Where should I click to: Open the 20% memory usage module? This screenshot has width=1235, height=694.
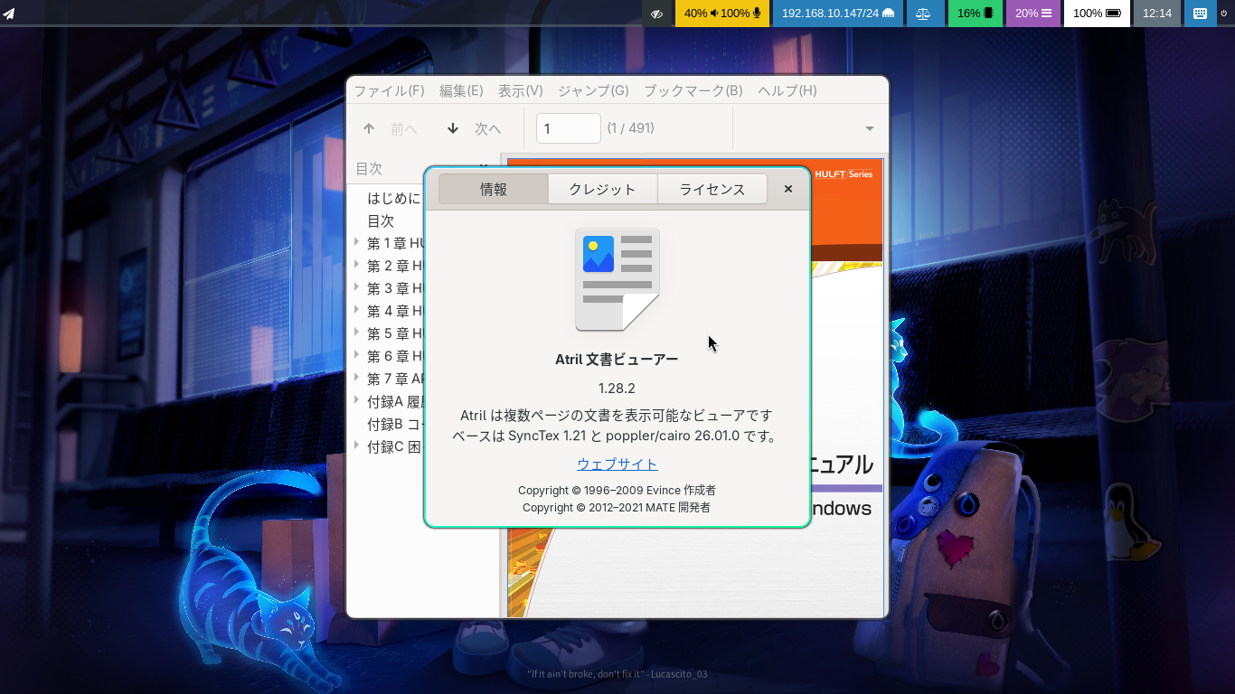tap(1033, 14)
